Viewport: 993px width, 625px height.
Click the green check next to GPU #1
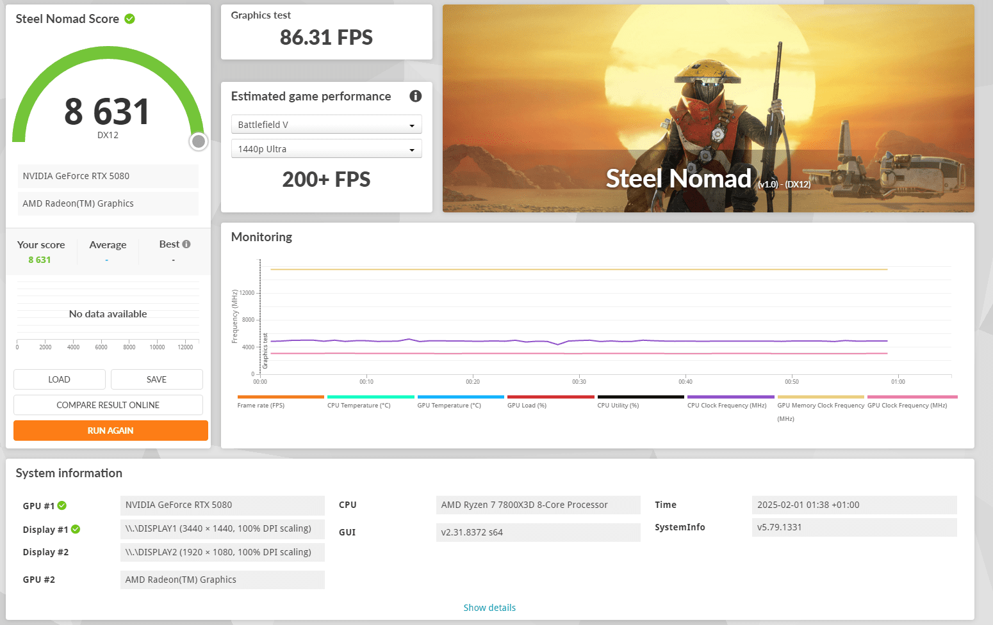pyautogui.click(x=62, y=505)
